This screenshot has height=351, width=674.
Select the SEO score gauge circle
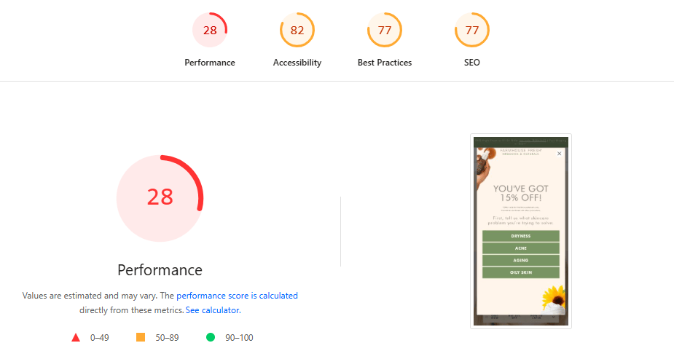472,31
